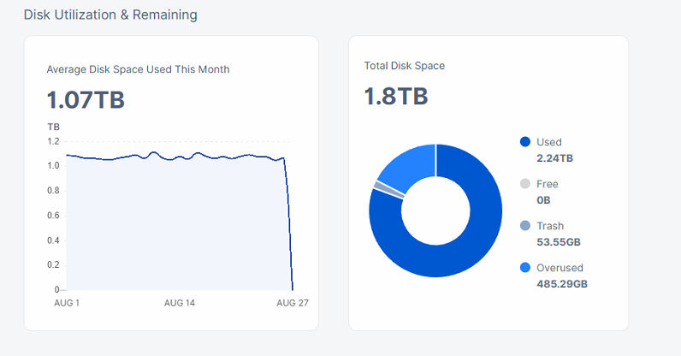Viewport: 681px width, 356px height.
Task: Click the dark blue Used legend dot
Action: [x=524, y=142]
